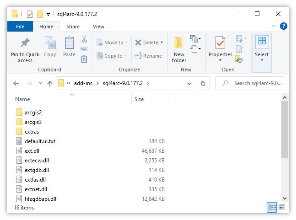Select the extgdb.dll file

33,170
